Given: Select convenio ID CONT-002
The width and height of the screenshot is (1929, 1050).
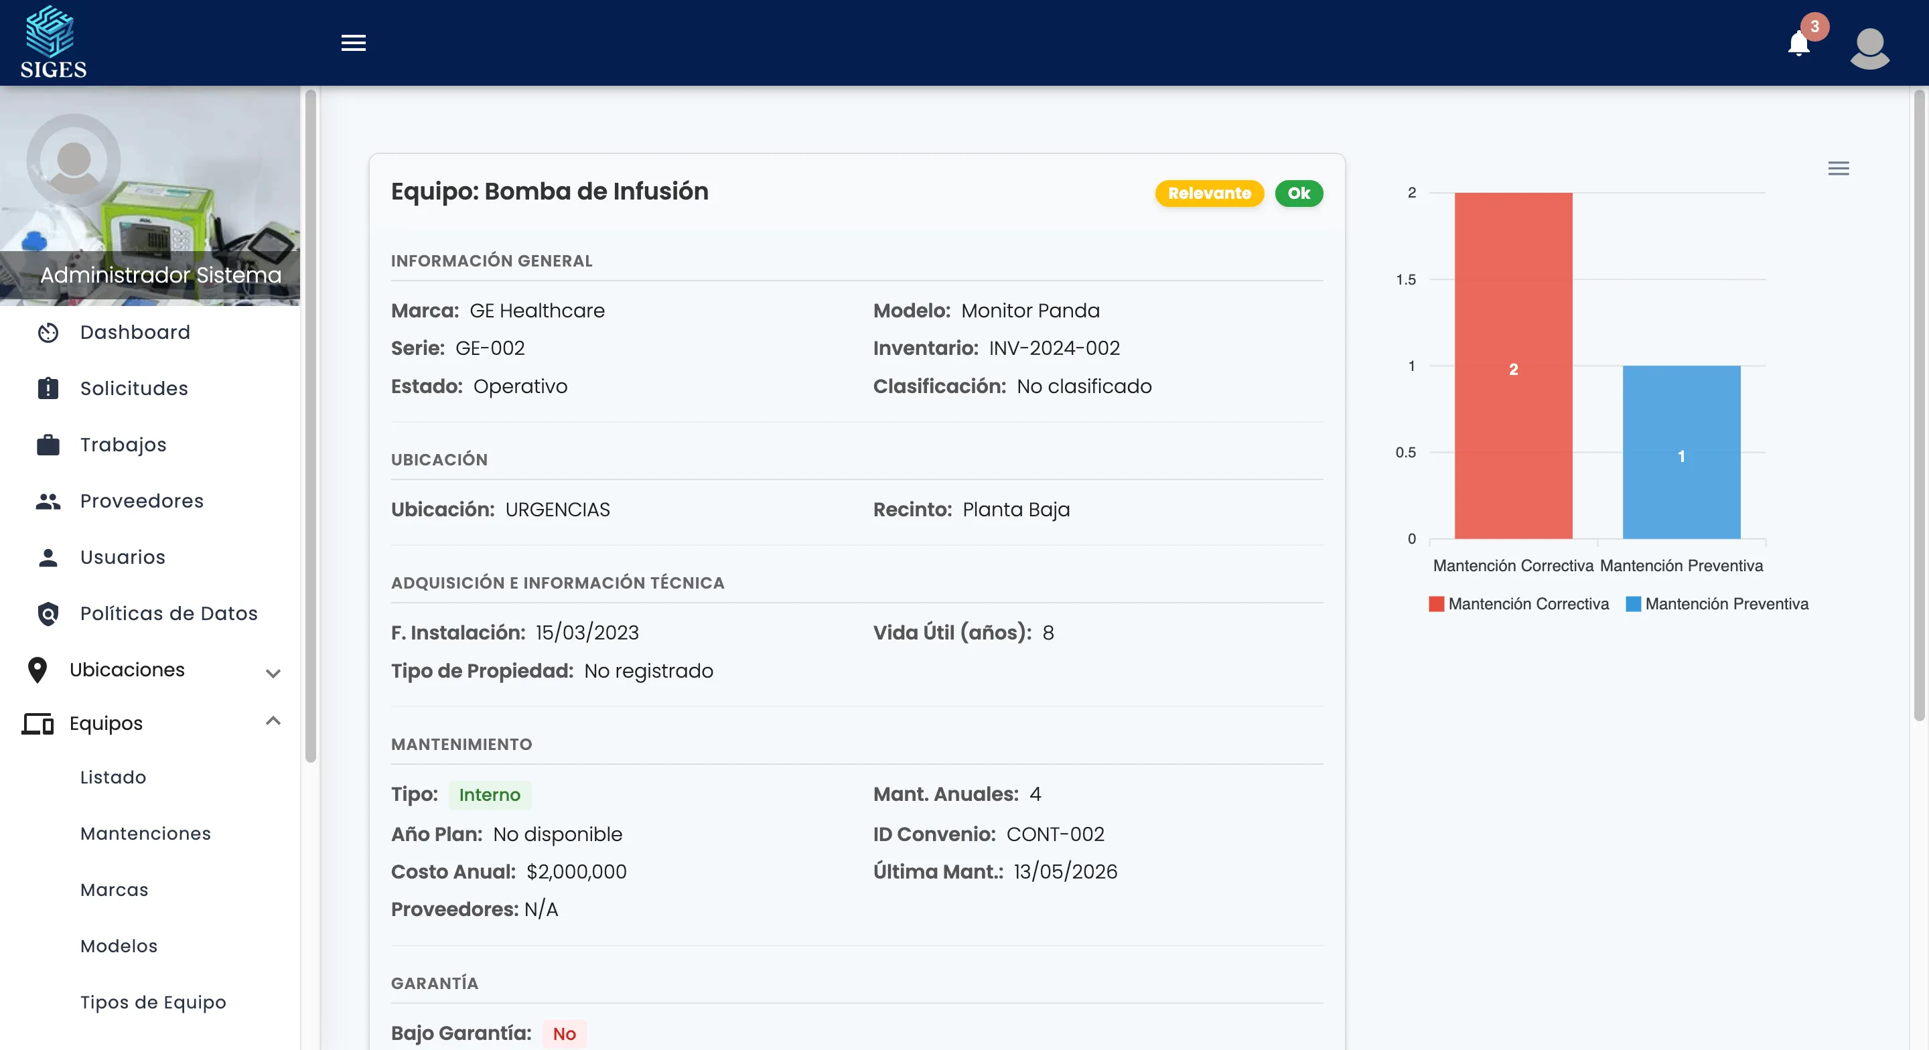Looking at the screenshot, I should (x=1055, y=834).
